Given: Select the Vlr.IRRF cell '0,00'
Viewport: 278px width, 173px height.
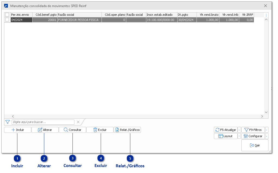Looking at the screenshot, I should pos(247,20).
